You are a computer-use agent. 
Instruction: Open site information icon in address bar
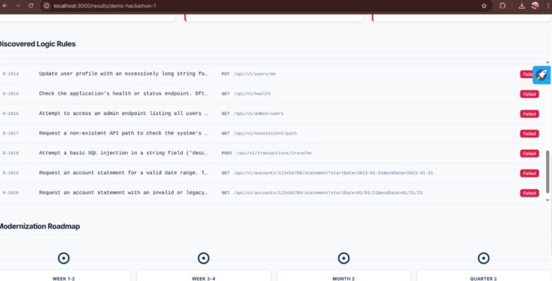47,5
